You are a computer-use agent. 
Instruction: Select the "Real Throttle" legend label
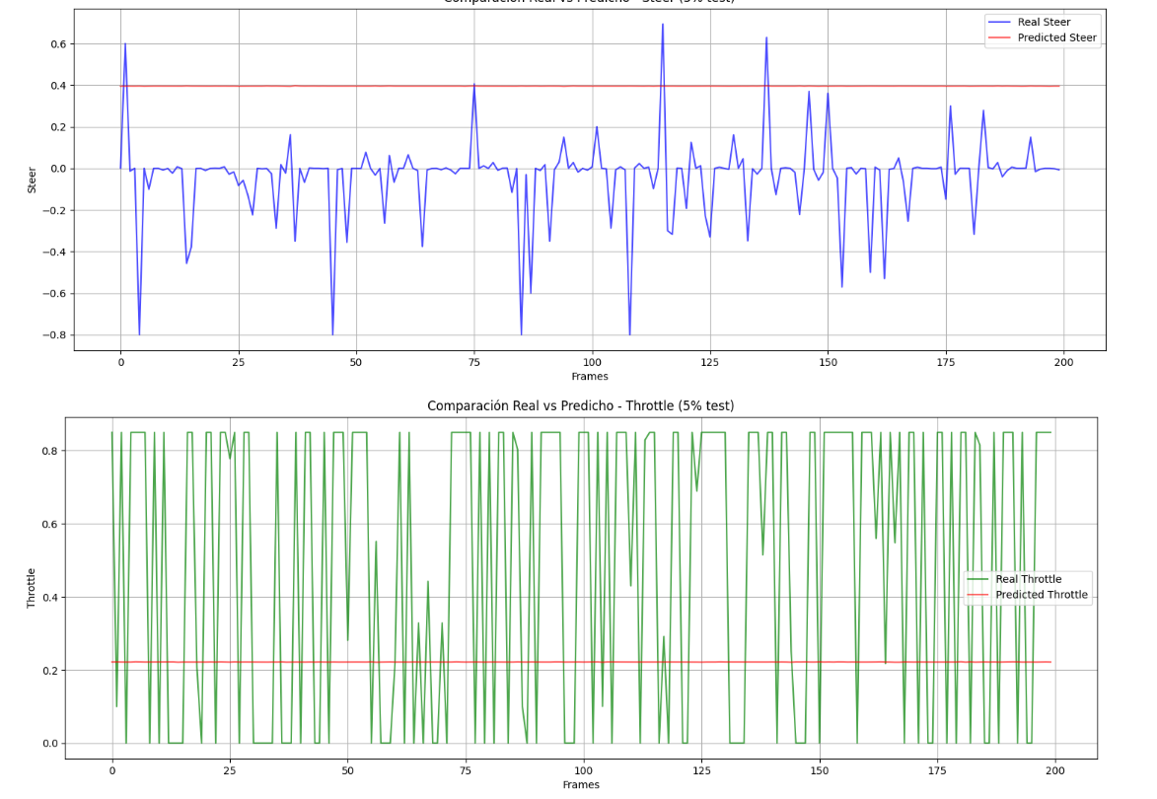tap(1028, 579)
